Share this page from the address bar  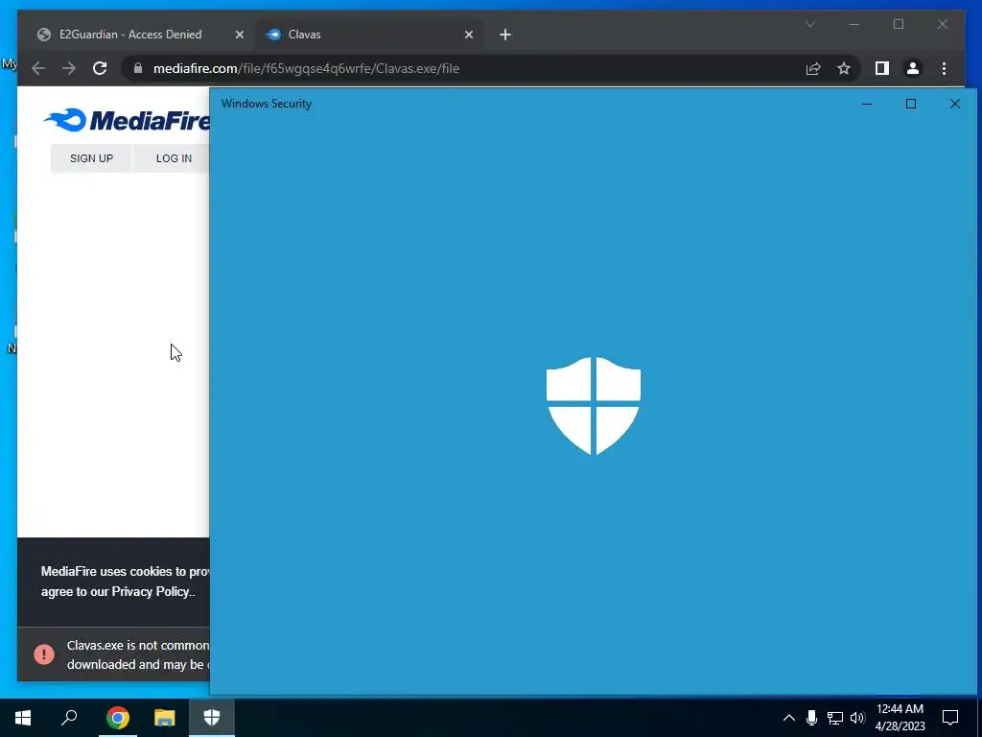[813, 68]
